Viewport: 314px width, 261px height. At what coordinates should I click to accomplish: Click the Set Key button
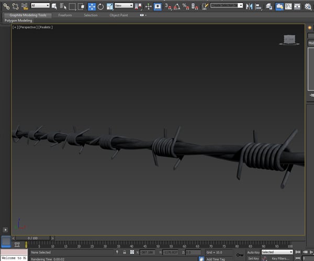click(x=253, y=258)
